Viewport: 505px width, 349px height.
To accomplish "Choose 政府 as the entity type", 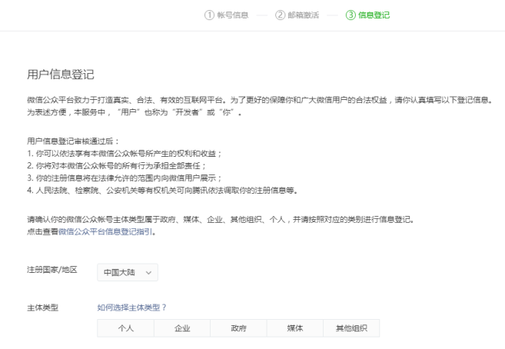I will (238, 328).
